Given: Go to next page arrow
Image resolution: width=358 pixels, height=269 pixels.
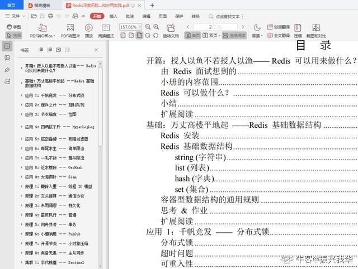Looking at the screenshot, I should (x=243, y=27).
